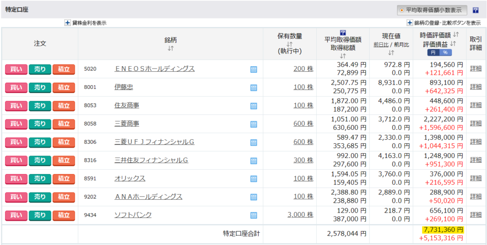Click chart icon next to ソフトバンク

pyautogui.click(x=253, y=216)
